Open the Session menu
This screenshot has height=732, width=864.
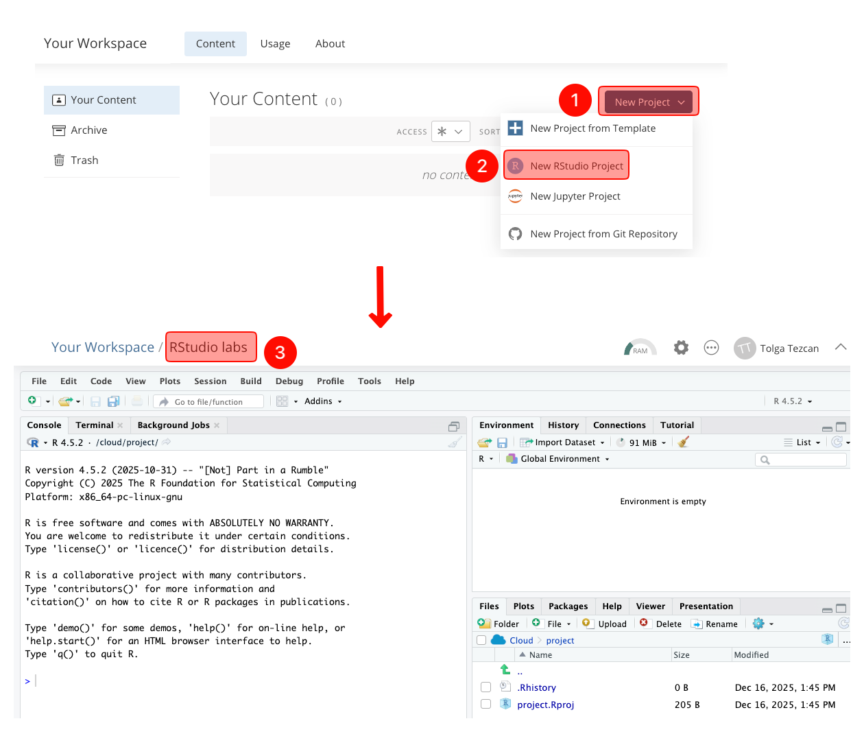point(210,381)
